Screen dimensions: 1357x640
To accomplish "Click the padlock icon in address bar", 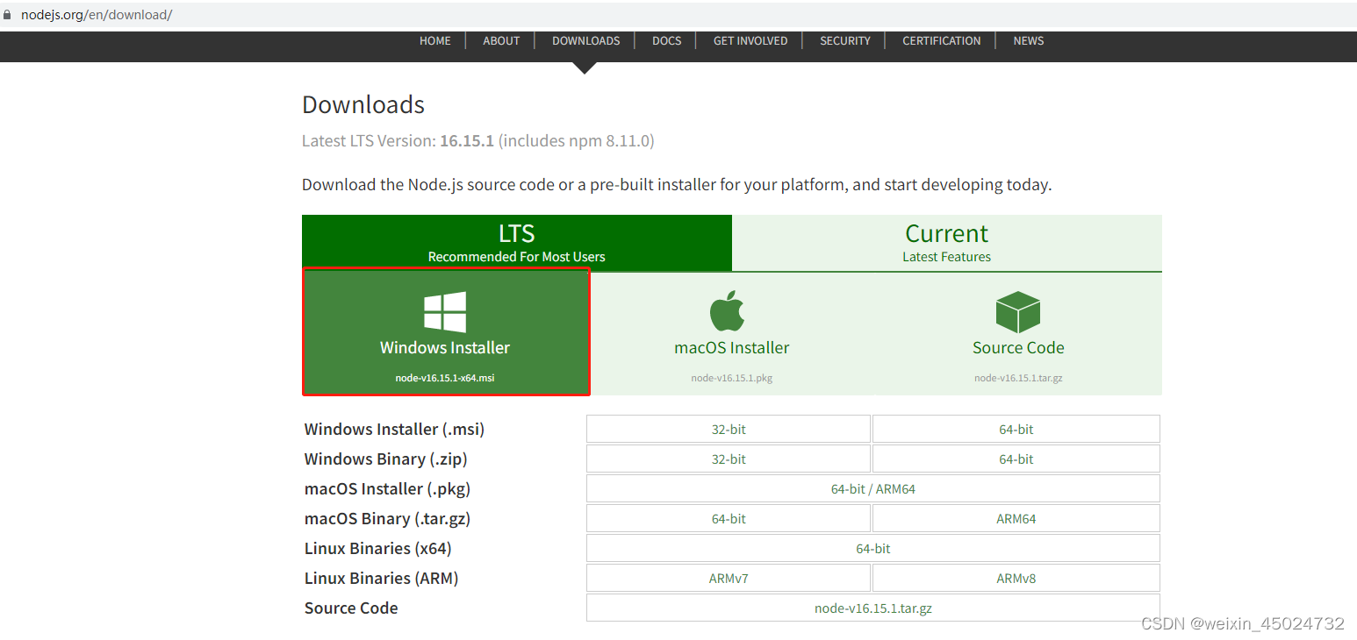I will tap(8, 15).
